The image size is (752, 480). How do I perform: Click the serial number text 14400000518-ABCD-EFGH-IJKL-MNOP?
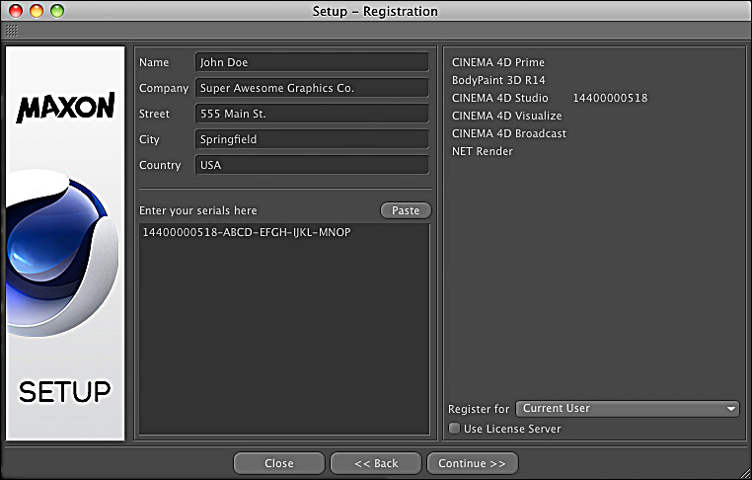point(247,232)
